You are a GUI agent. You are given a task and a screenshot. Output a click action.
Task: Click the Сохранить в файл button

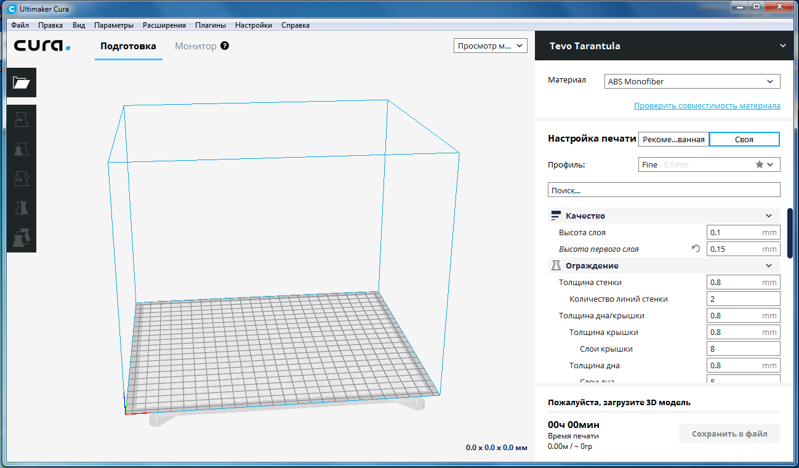tap(729, 434)
